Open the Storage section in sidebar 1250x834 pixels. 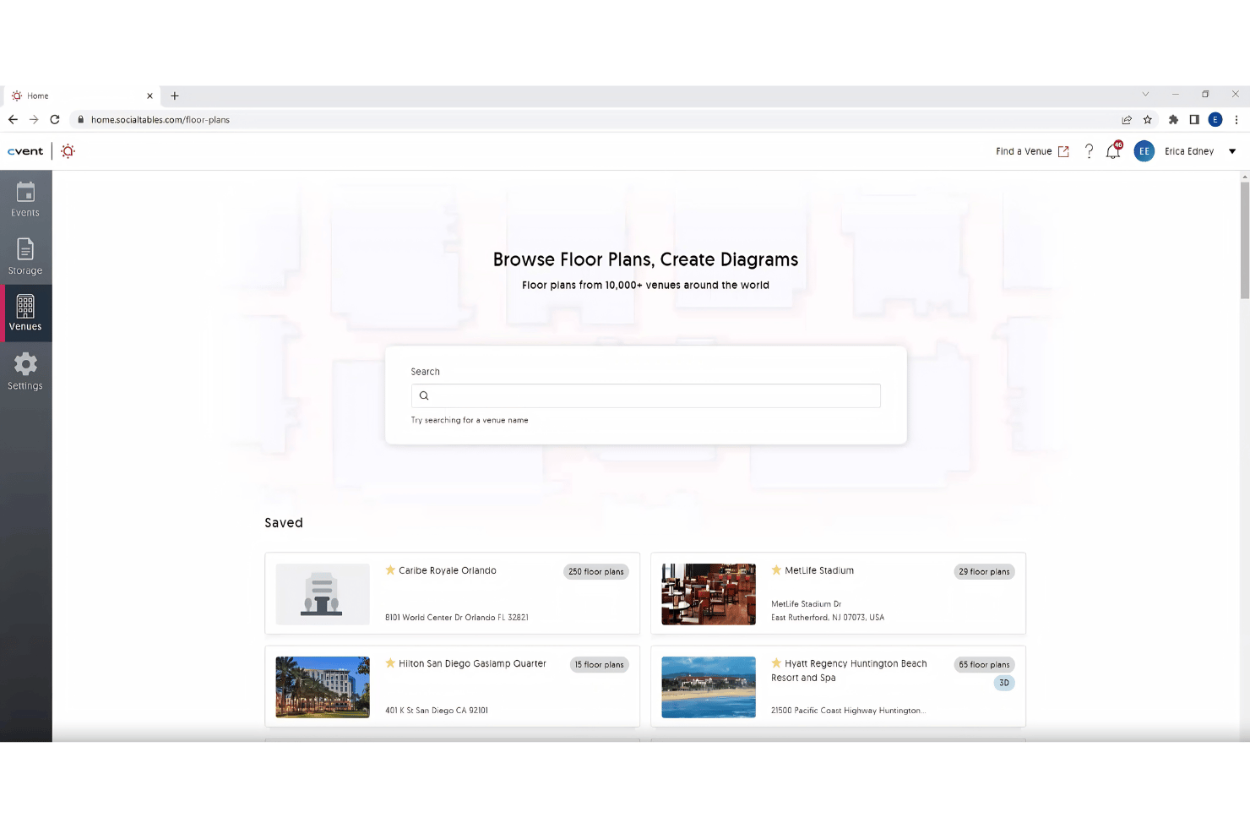coord(25,257)
